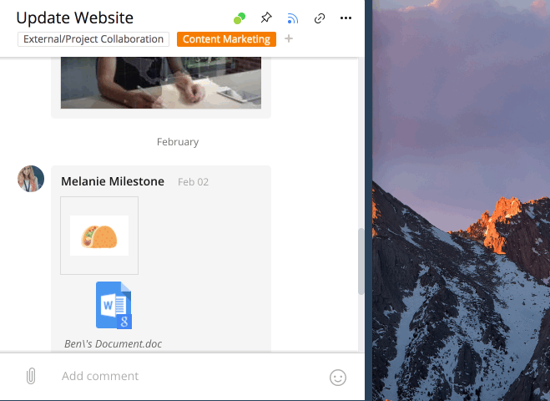This screenshot has height=401, width=550.
Task: Pin the Update Website task
Action: coord(266,18)
